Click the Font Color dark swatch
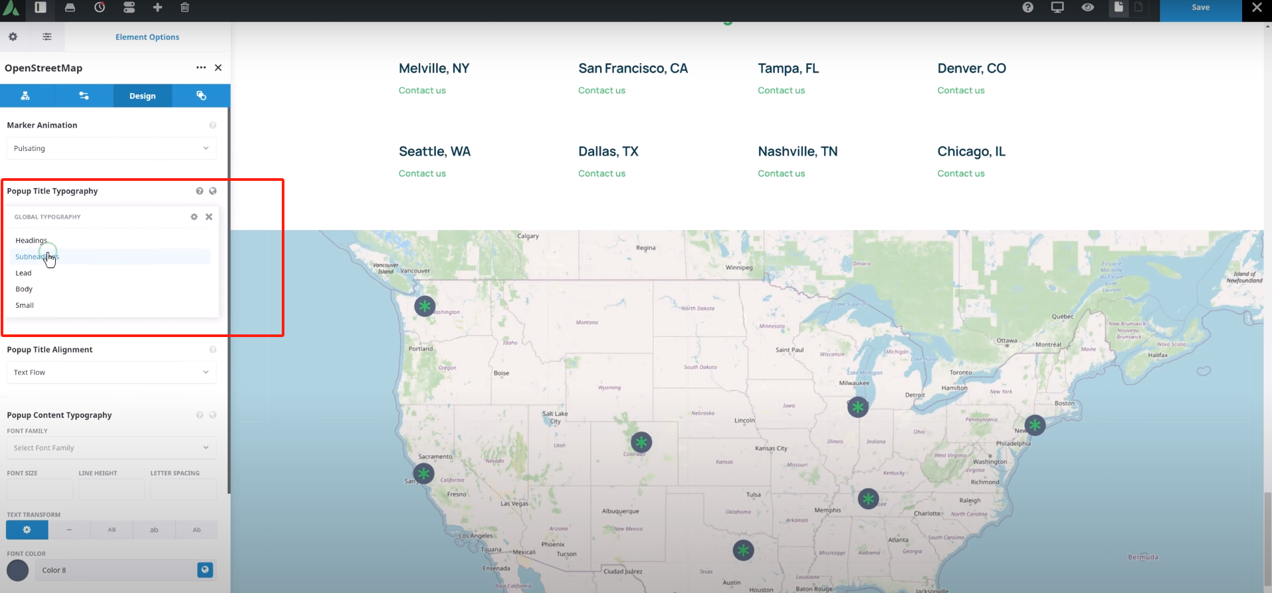The image size is (1272, 593). pos(18,570)
